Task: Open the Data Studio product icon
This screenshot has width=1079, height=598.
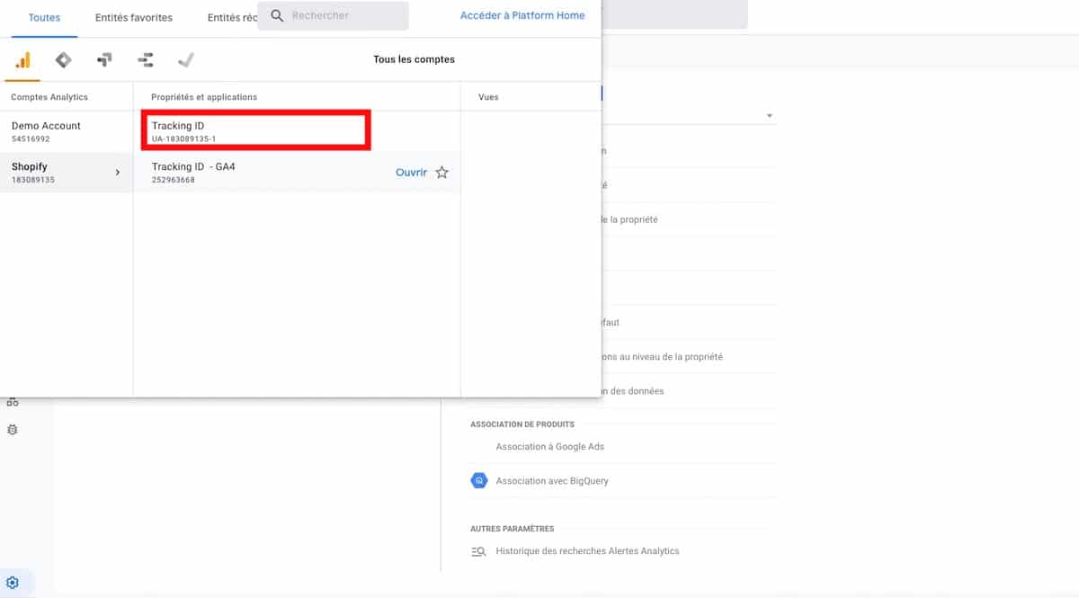Action: click(146, 60)
